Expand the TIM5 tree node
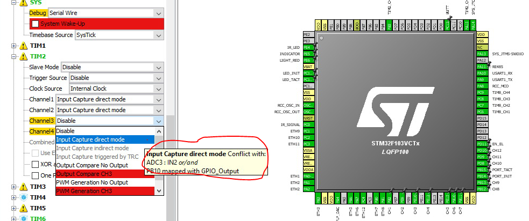 [x=13, y=208]
